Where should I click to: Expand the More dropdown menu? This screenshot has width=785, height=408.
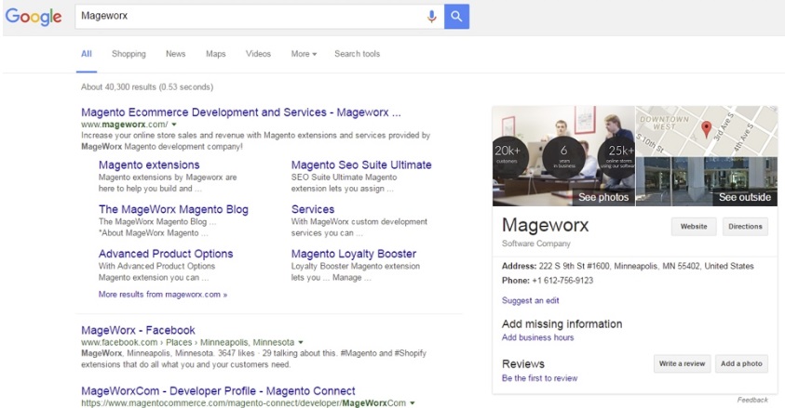304,54
